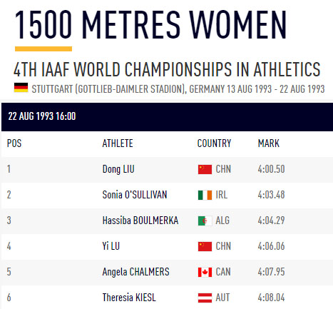333x309 pixels.
Task: Click China flag beside Dong LIU
Action: tap(205, 170)
